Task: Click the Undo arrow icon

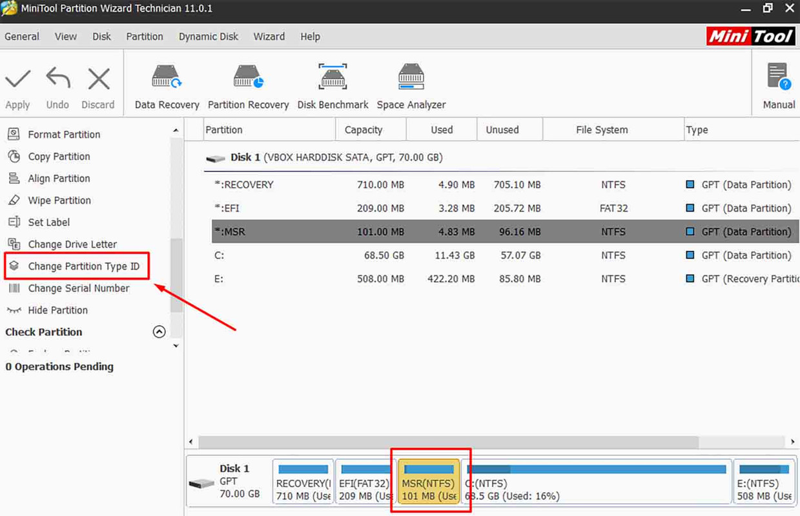Action: [58, 79]
